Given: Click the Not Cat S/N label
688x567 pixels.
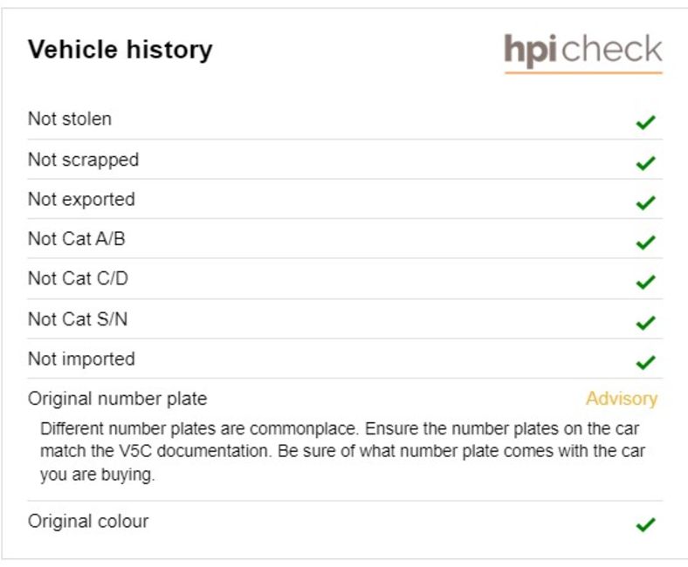Looking at the screenshot, I should 78,318.
